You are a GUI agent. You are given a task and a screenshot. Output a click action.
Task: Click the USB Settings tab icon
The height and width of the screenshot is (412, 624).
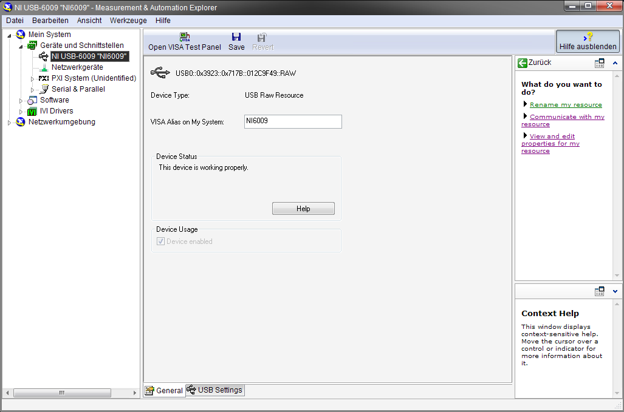coord(191,390)
